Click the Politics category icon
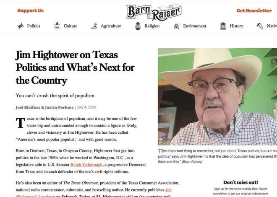This screenshot has width=277, height=197. click(20, 26)
